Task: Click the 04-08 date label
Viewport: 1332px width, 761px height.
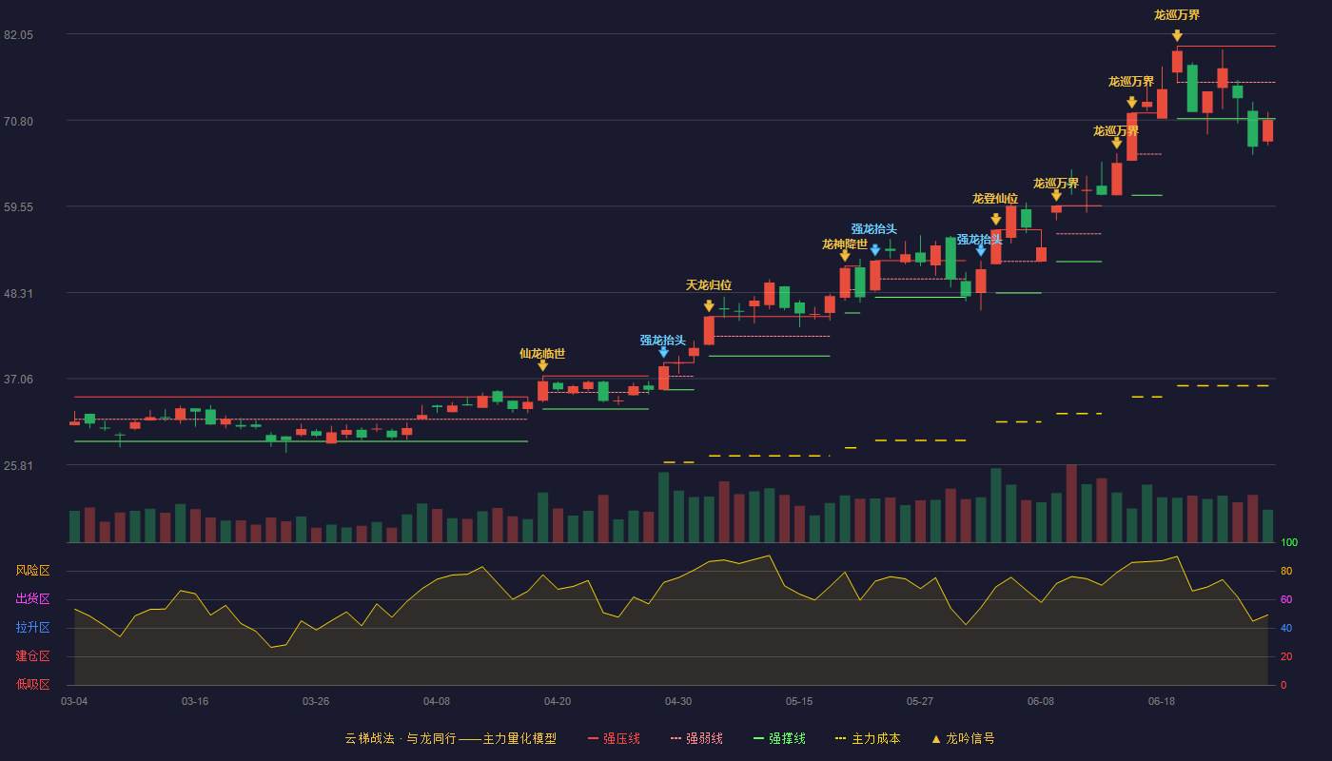Action: point(437,701)
